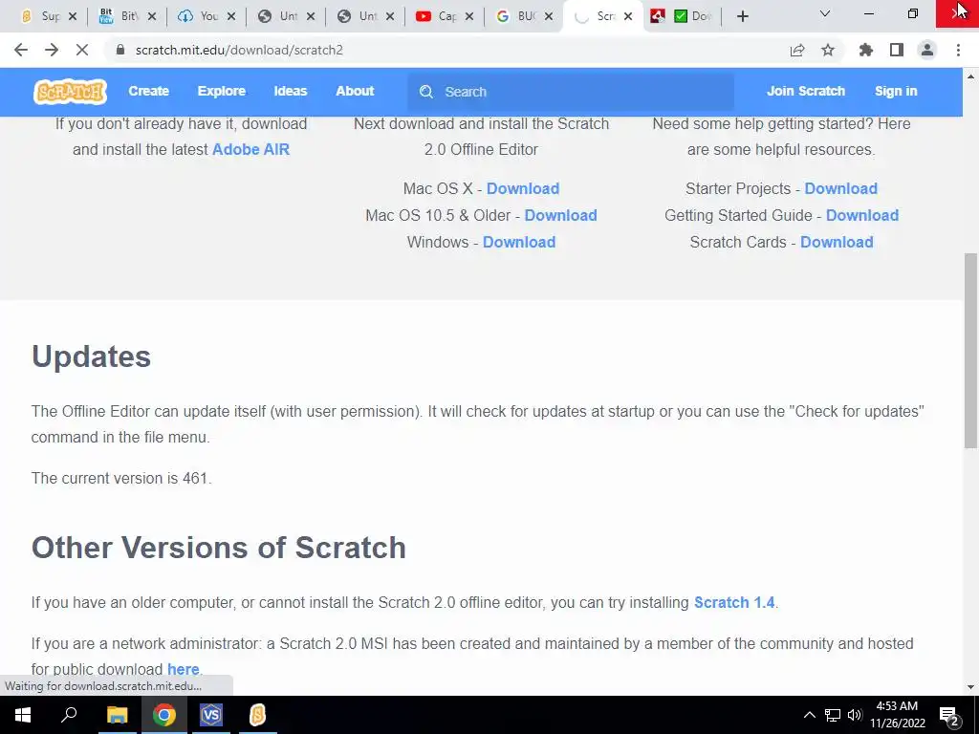979x734 pixels.
Task: Open the VS taskbar icon
Action: coord(211,715)
